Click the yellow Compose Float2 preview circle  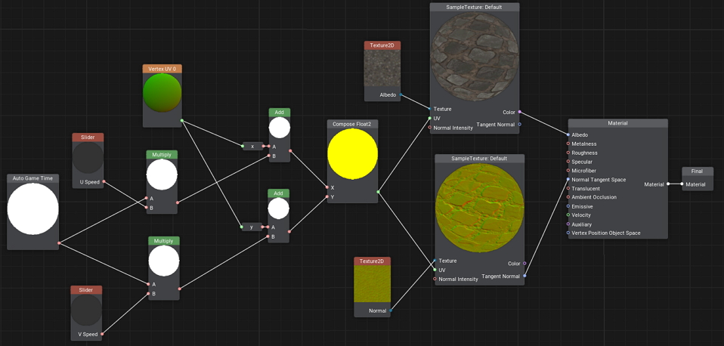point(352,154)
